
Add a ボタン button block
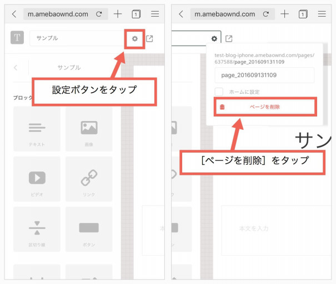(89, 229)
